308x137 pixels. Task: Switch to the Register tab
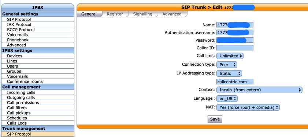pos(115,14)
